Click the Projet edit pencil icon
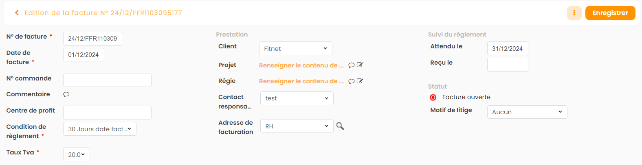 360,65
